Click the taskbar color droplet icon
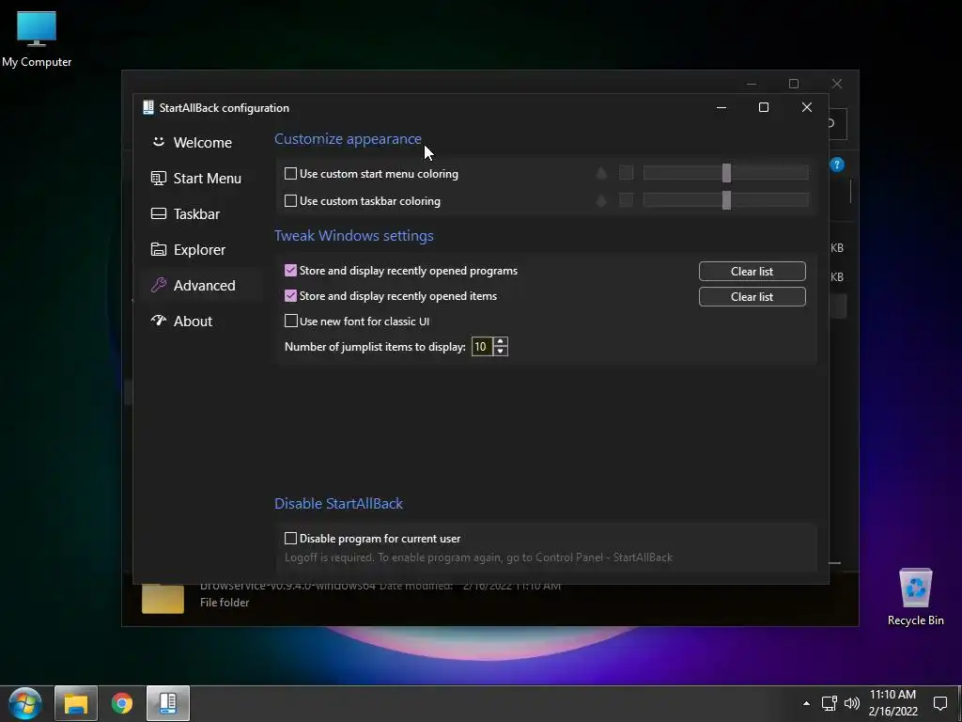Screen dimensions: 962x722 [x=601, y=200]
